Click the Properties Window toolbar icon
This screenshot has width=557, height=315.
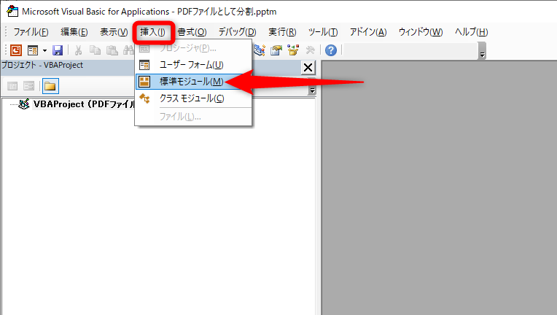click(x=276, y=50)
